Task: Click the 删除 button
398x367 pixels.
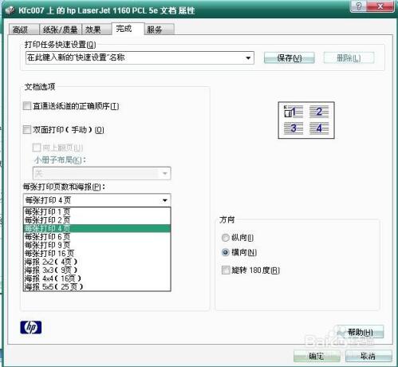Action: coord(349,57)
